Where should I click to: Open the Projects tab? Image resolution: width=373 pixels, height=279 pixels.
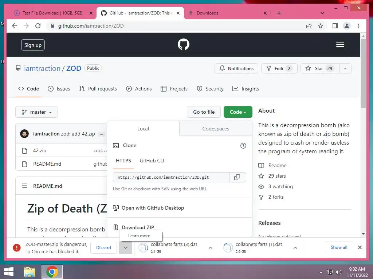click(174, 89)
